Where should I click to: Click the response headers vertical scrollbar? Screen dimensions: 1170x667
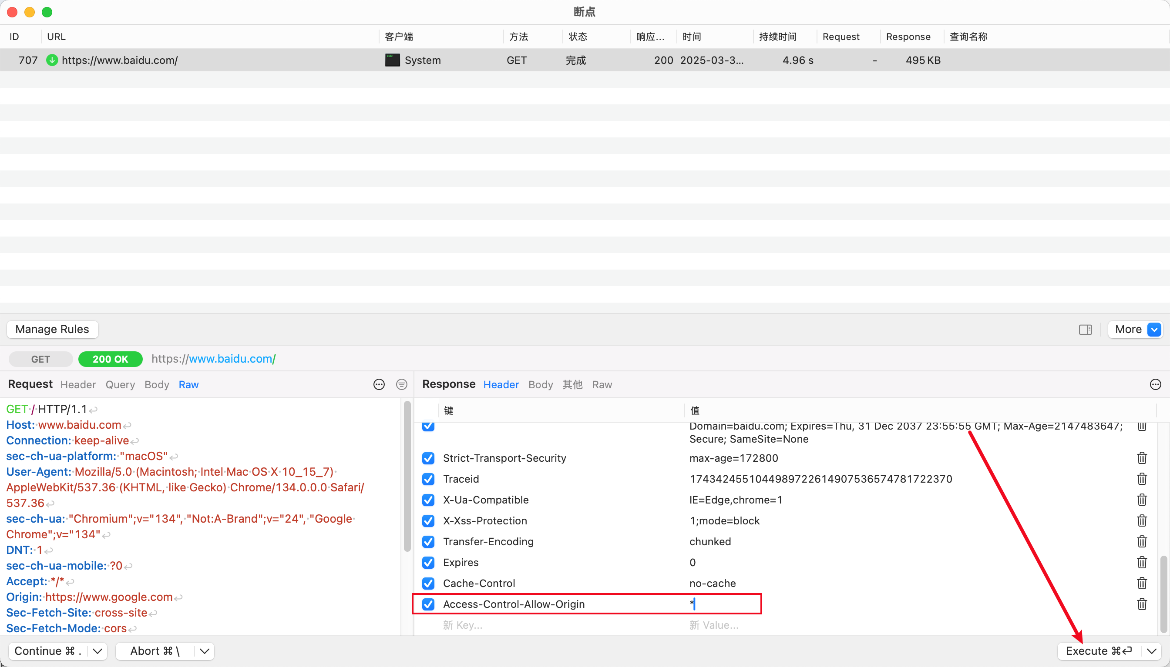click(1163, 594)
